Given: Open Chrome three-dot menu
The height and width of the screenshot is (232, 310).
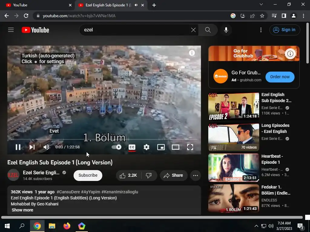Looking at the screenshot, I should pos(303,16).
